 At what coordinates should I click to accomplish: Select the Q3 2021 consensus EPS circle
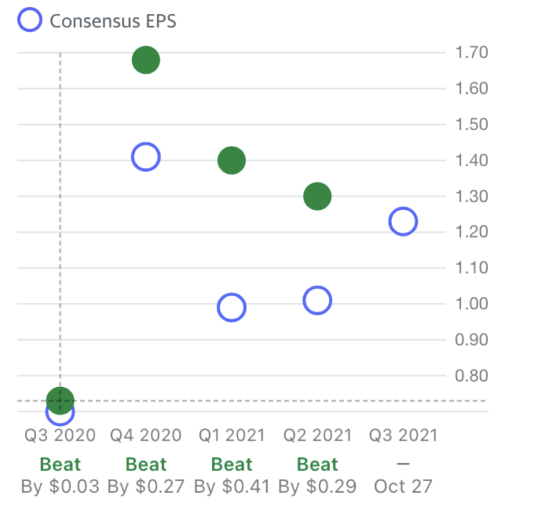(403, 222)
